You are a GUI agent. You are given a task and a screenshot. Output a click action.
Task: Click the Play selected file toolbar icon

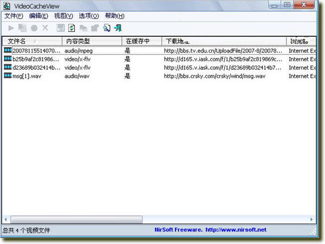tap(11, 28)
